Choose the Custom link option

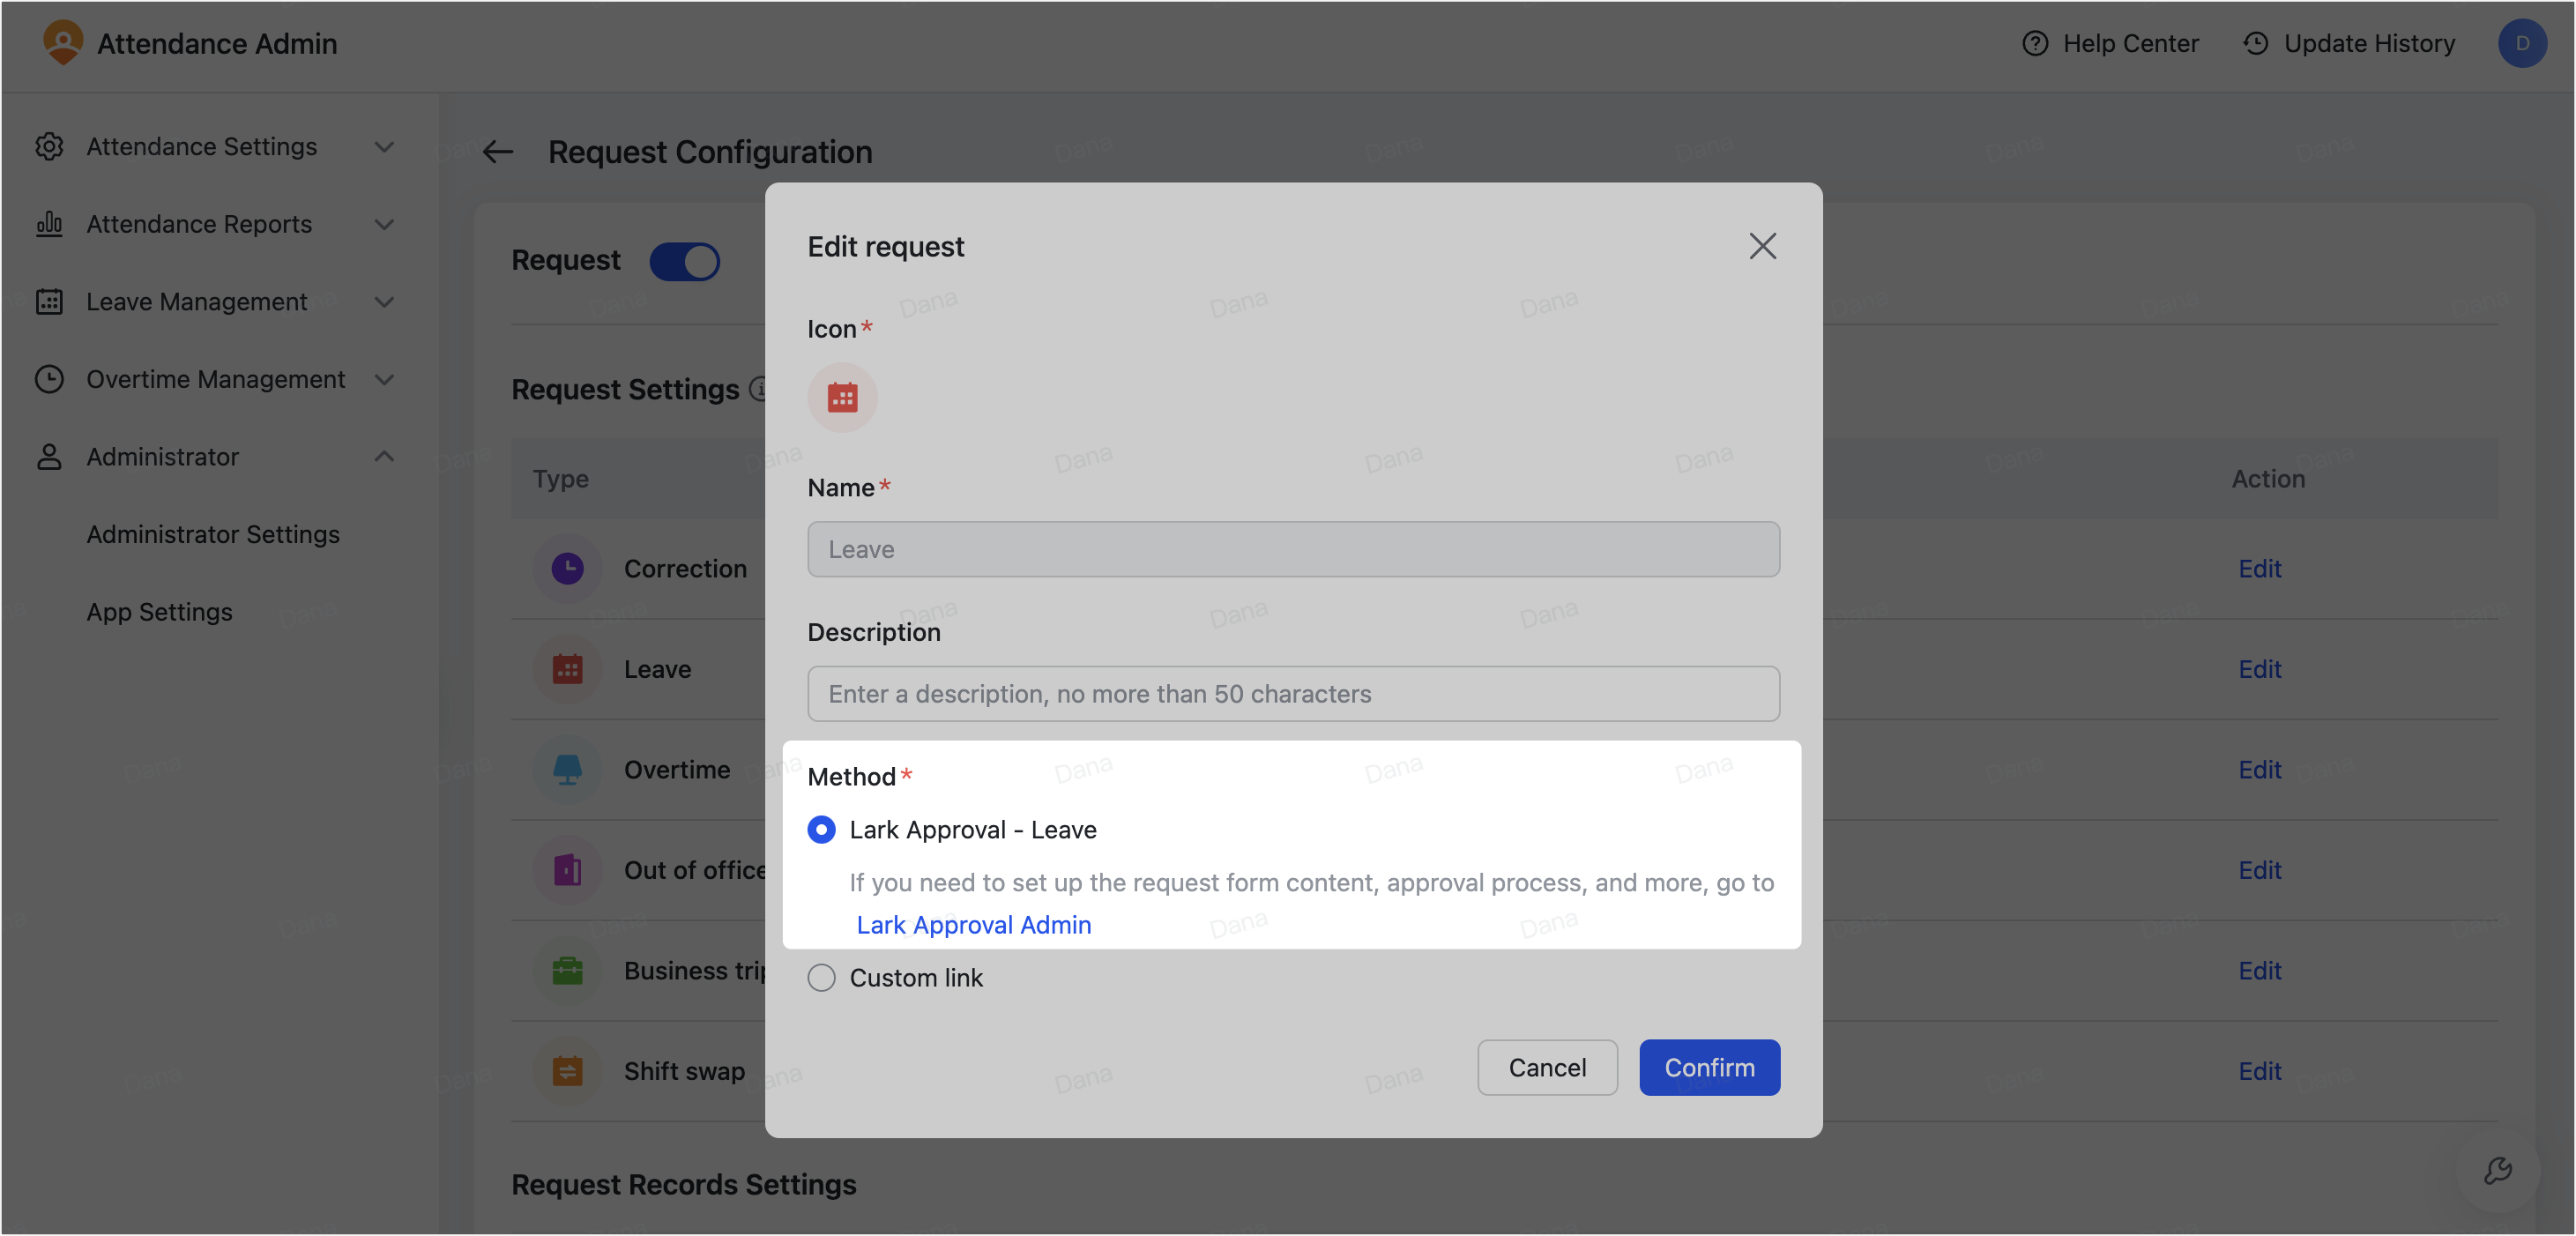coord(821,978)
